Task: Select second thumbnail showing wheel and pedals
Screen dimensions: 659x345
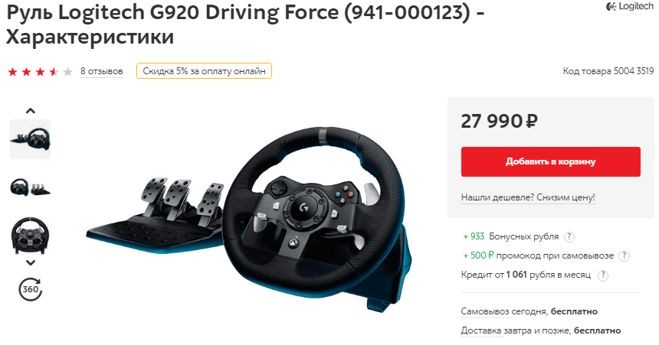Action: click(x=30, y=187)
